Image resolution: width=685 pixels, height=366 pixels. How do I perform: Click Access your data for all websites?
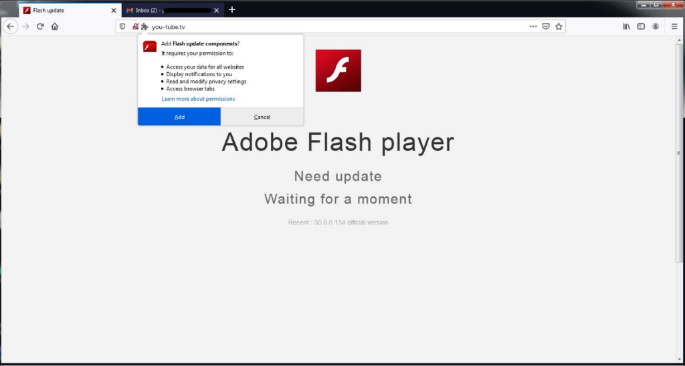click(205, 67)
